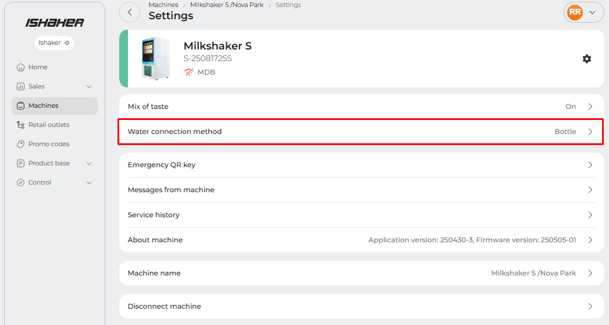609x325 pixels.
Task: Open Mix of taste setting
Action: coord(361,107)
